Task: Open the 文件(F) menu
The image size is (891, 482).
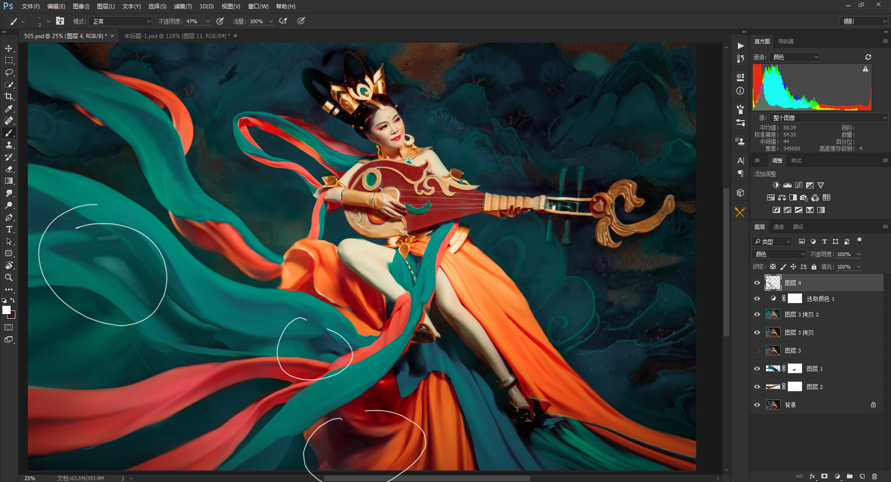Action: pos(31,6)
